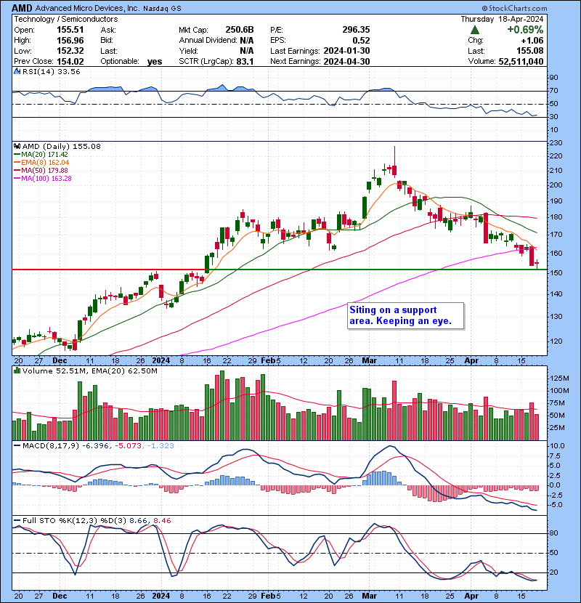Click the High price 156.96

pyautogui.click(x=70, y=41)
